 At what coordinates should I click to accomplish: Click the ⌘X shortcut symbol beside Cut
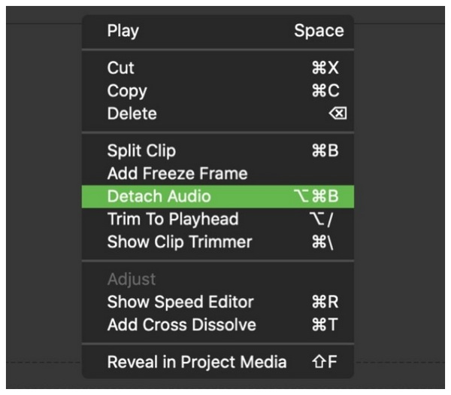pos(325,68)
